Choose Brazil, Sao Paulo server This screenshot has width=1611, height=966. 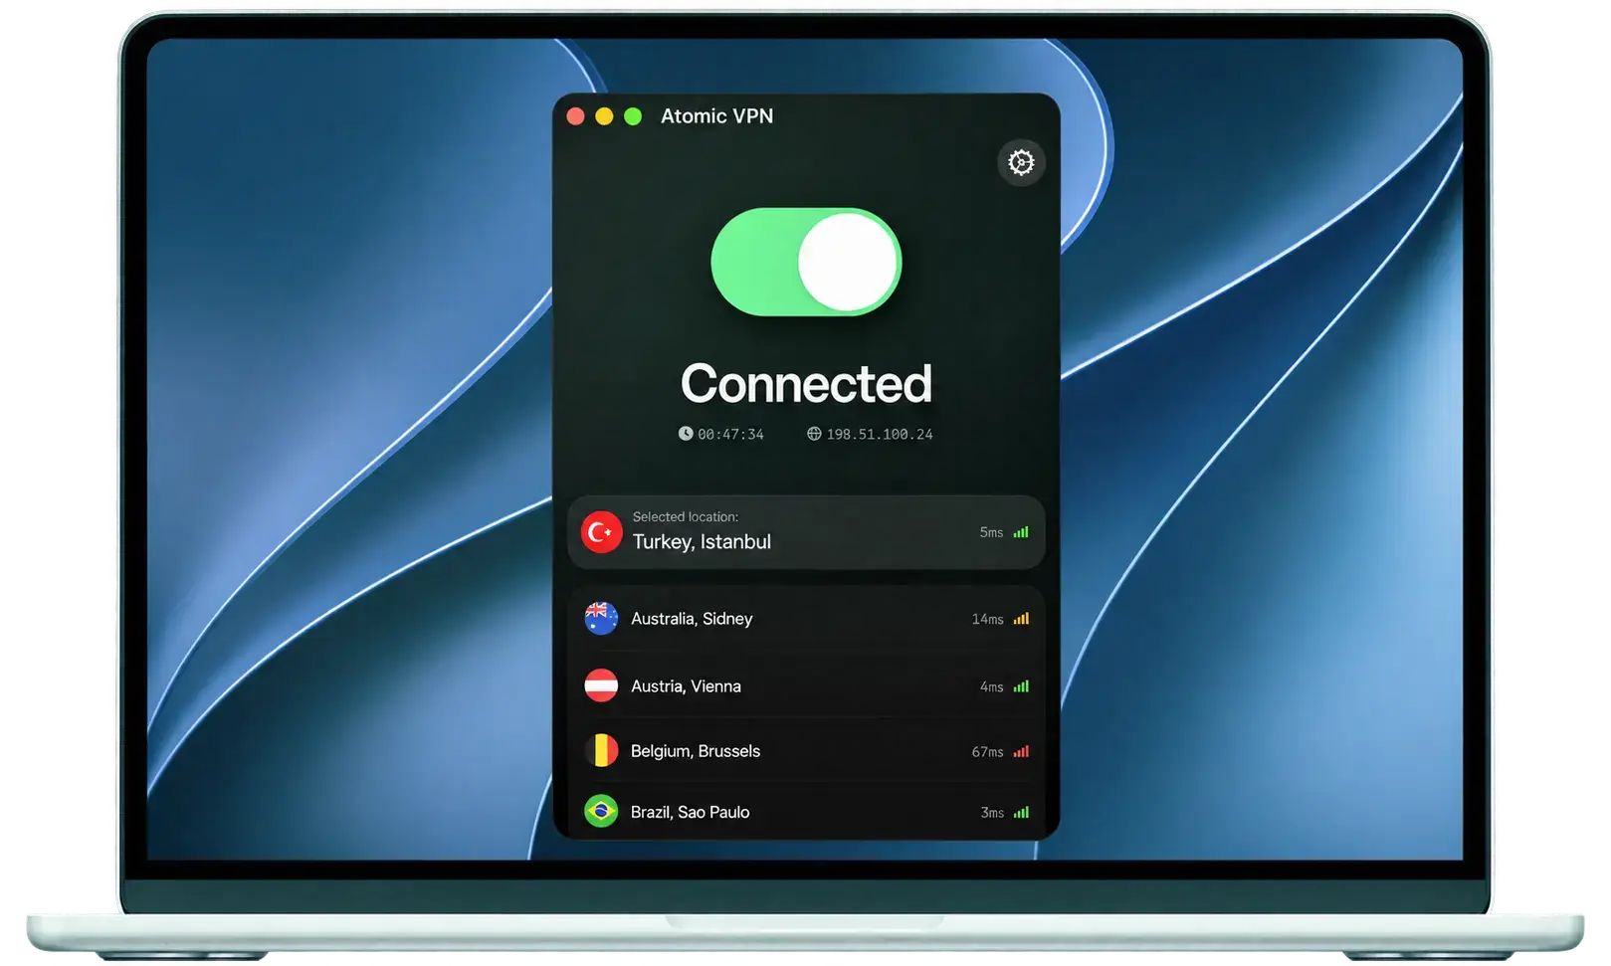coord(806,812)
